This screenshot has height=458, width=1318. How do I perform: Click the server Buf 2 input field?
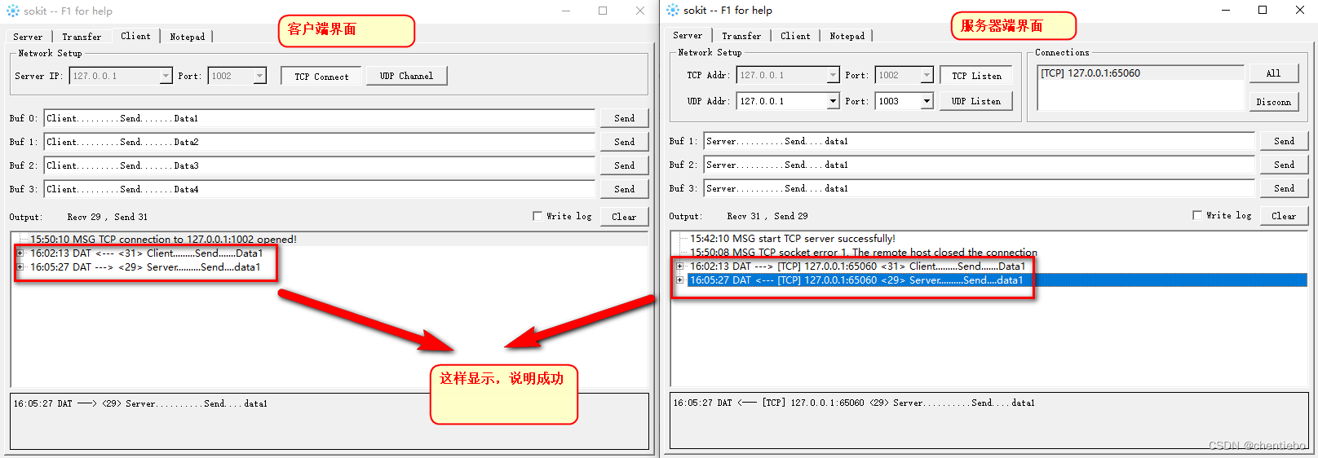point(979,165)
